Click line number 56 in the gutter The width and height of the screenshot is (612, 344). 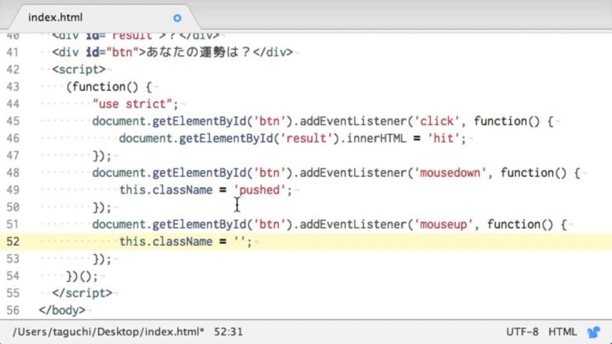[x=13, y=310]
